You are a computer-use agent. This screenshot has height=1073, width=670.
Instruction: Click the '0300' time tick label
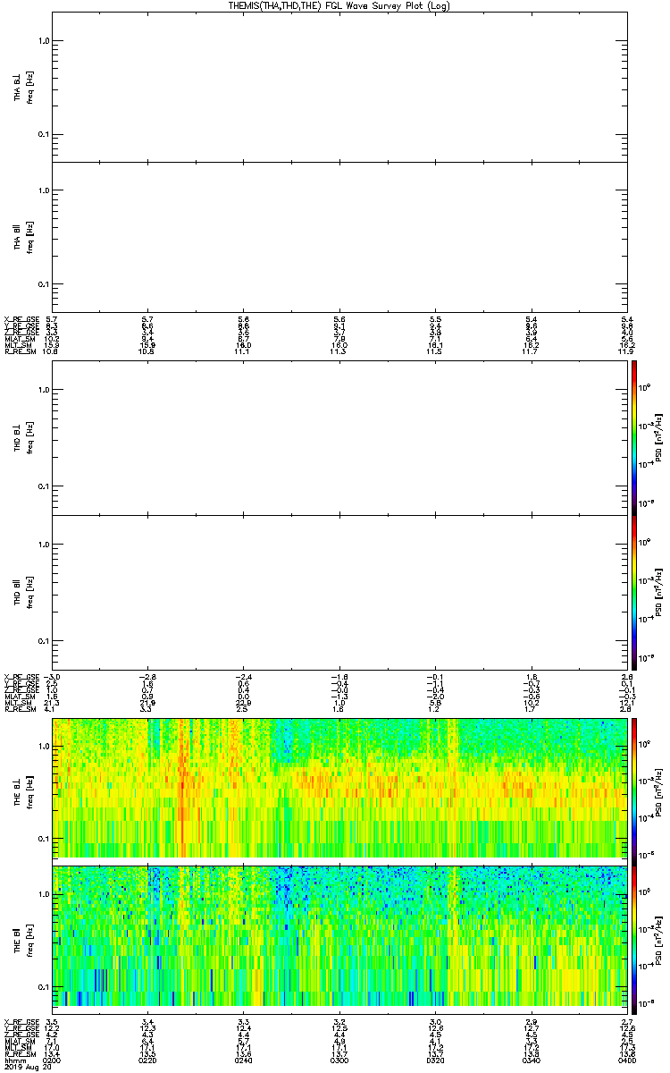[339, 1059]
